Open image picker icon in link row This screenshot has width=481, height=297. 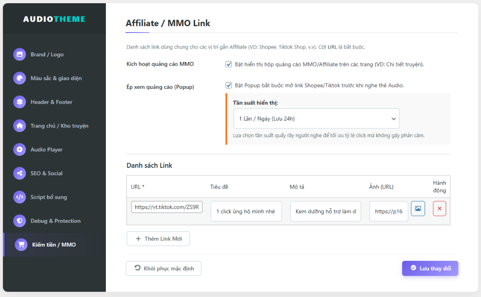[x=418, y=209]
